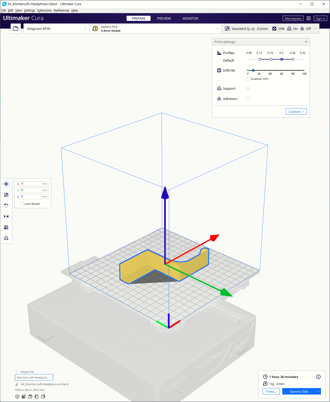The image size is (330, 402).
Task: Switch to the PREVIEW stage
Action: (164, 18)
